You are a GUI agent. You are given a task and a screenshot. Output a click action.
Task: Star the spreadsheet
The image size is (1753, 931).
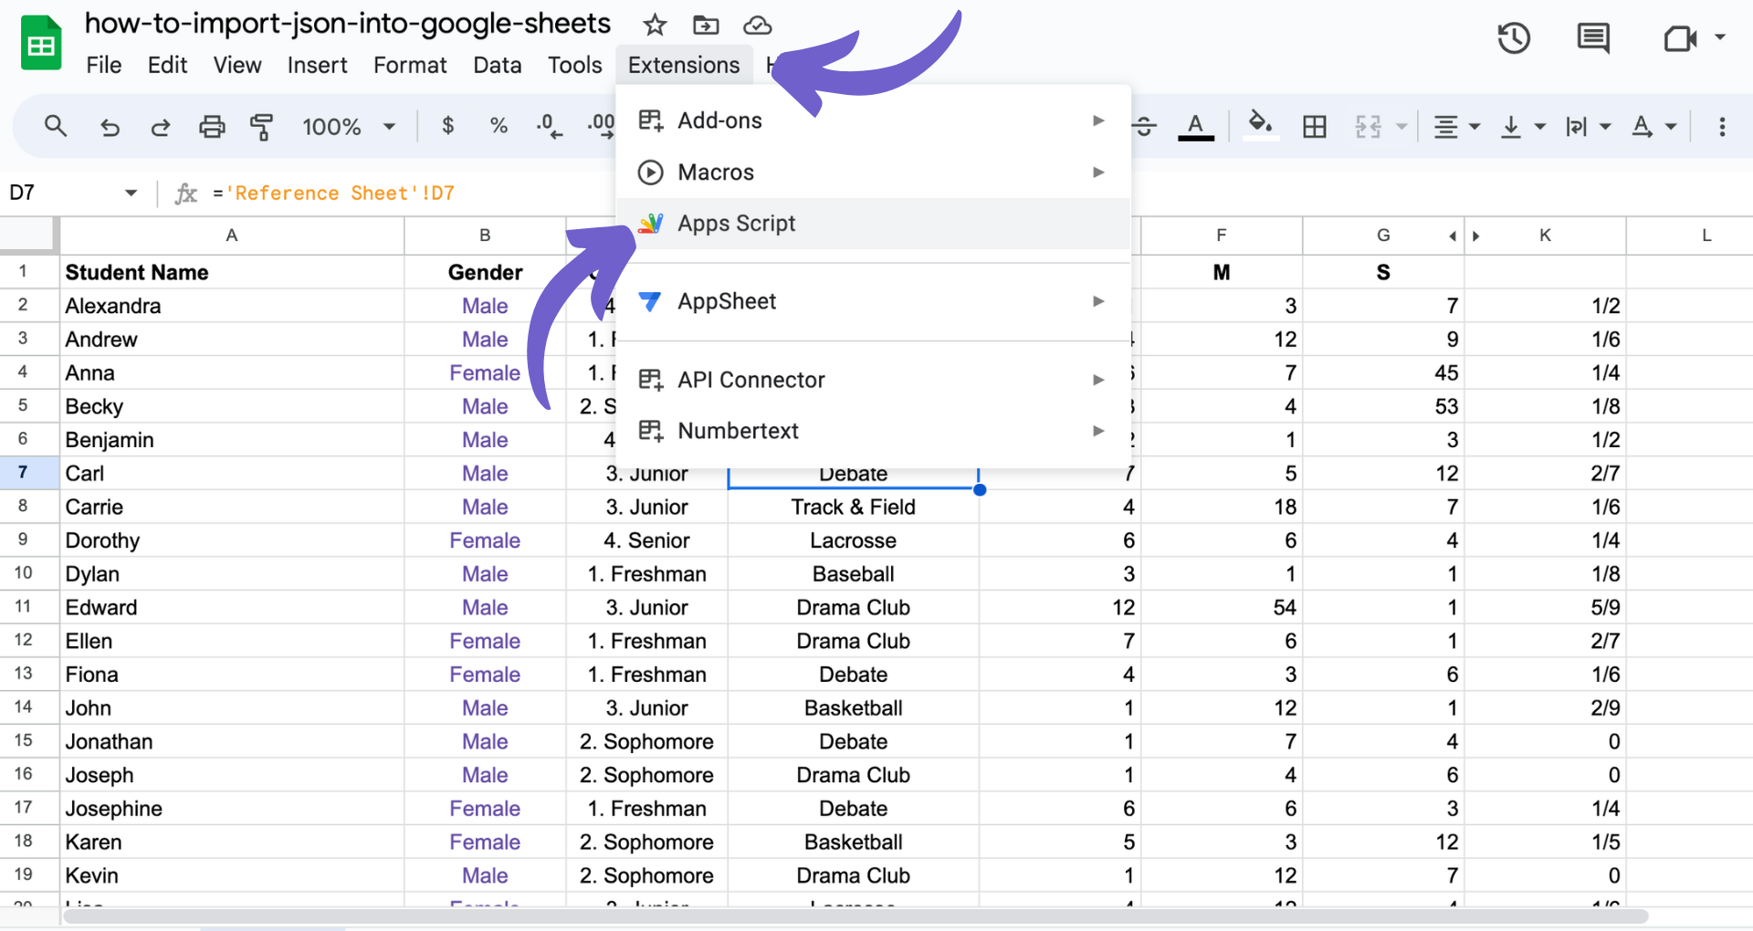click(x=655, y=25)
